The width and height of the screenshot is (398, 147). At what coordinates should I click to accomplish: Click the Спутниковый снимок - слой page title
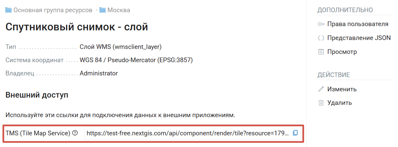coord(77,27)
